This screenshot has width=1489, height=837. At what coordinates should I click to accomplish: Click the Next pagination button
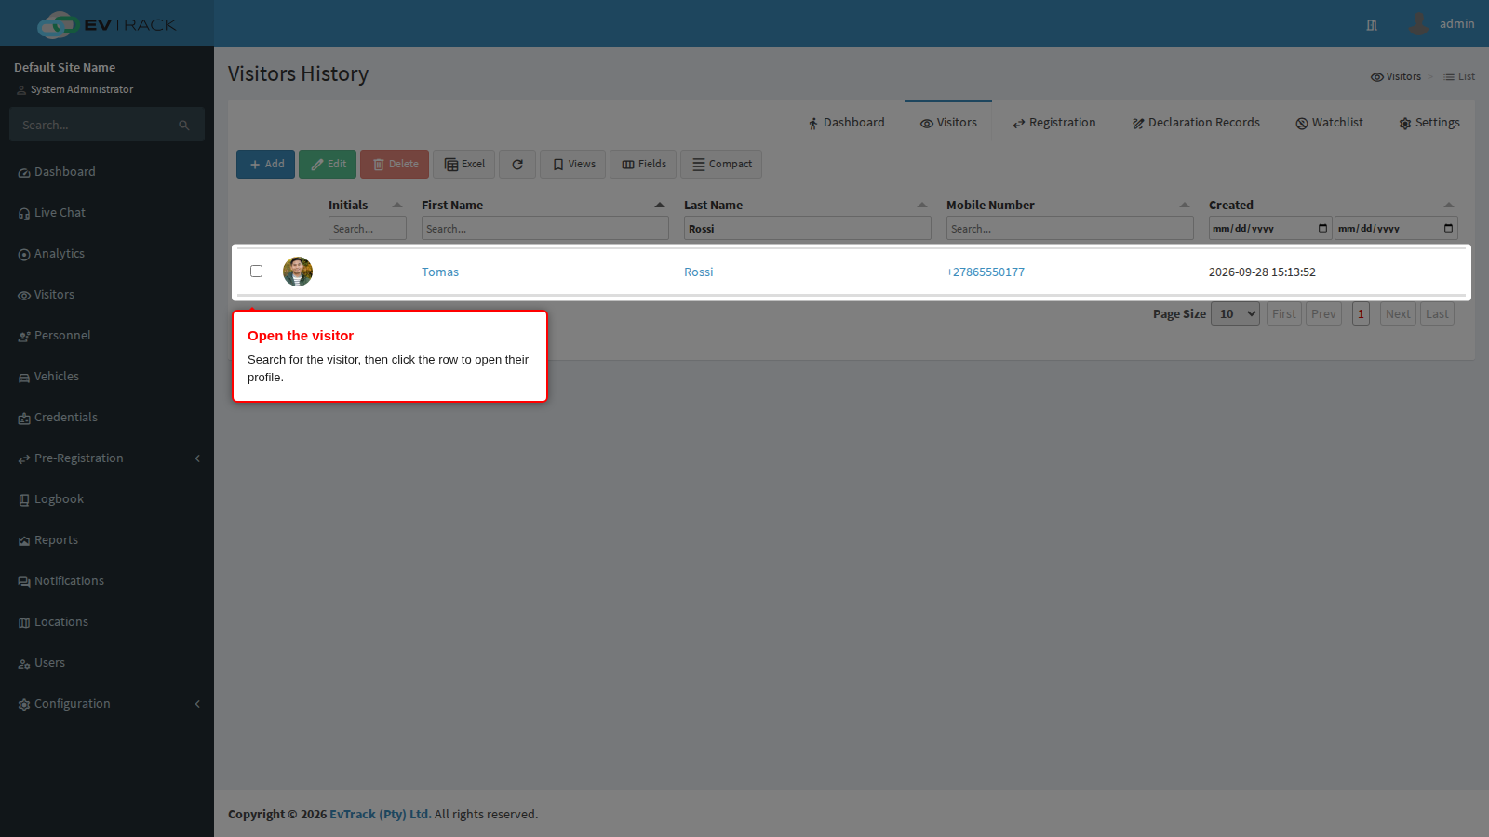point(1398,313)
